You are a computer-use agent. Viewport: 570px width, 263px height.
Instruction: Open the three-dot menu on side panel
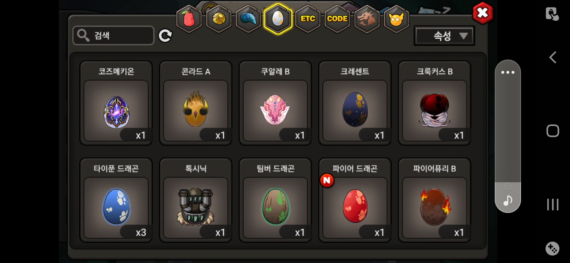[x=508, y=72]
